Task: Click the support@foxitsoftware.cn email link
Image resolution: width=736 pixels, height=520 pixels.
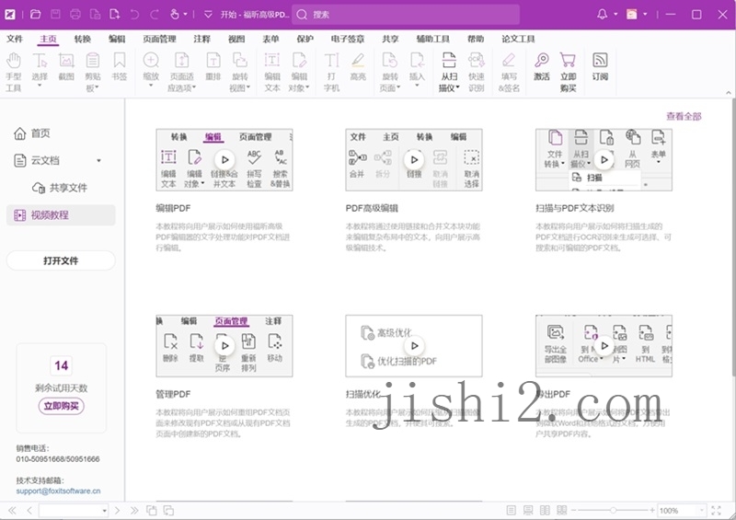Action: pyautogui.click(x=58, y=491)
